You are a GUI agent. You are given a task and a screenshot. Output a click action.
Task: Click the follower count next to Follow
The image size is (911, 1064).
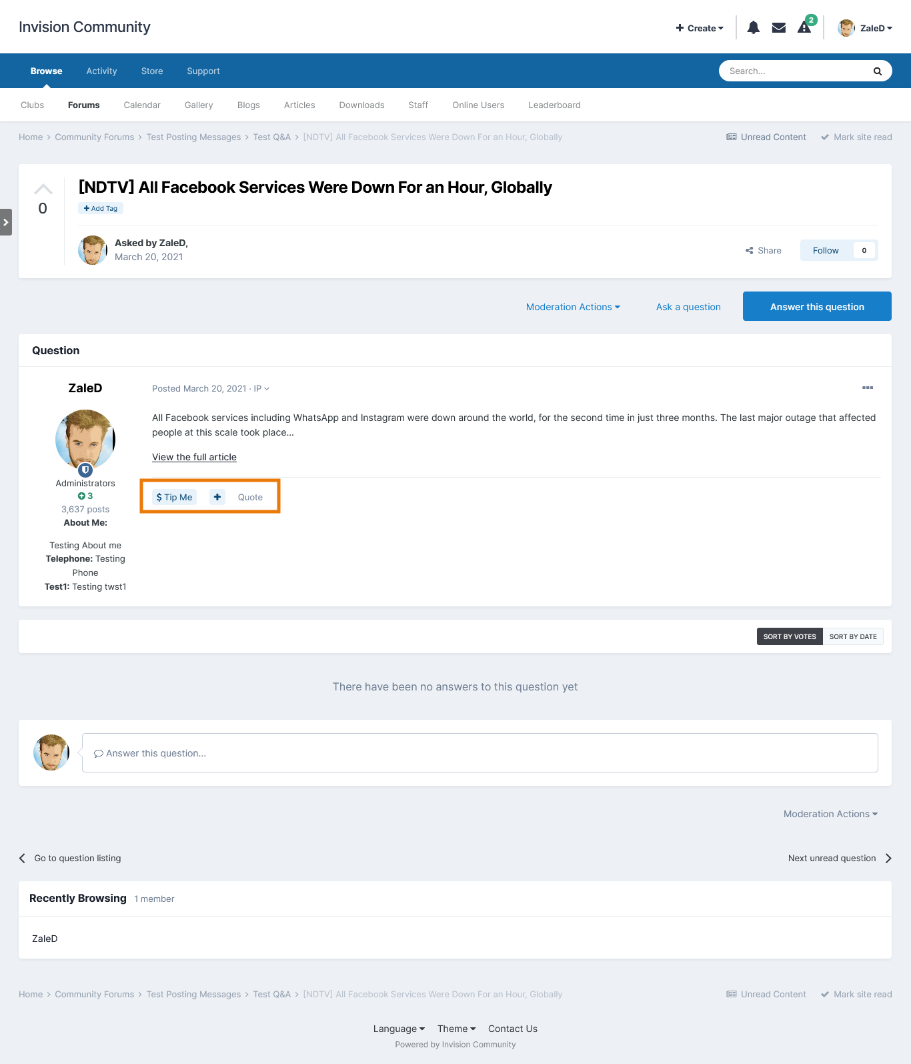pos(864,250)
